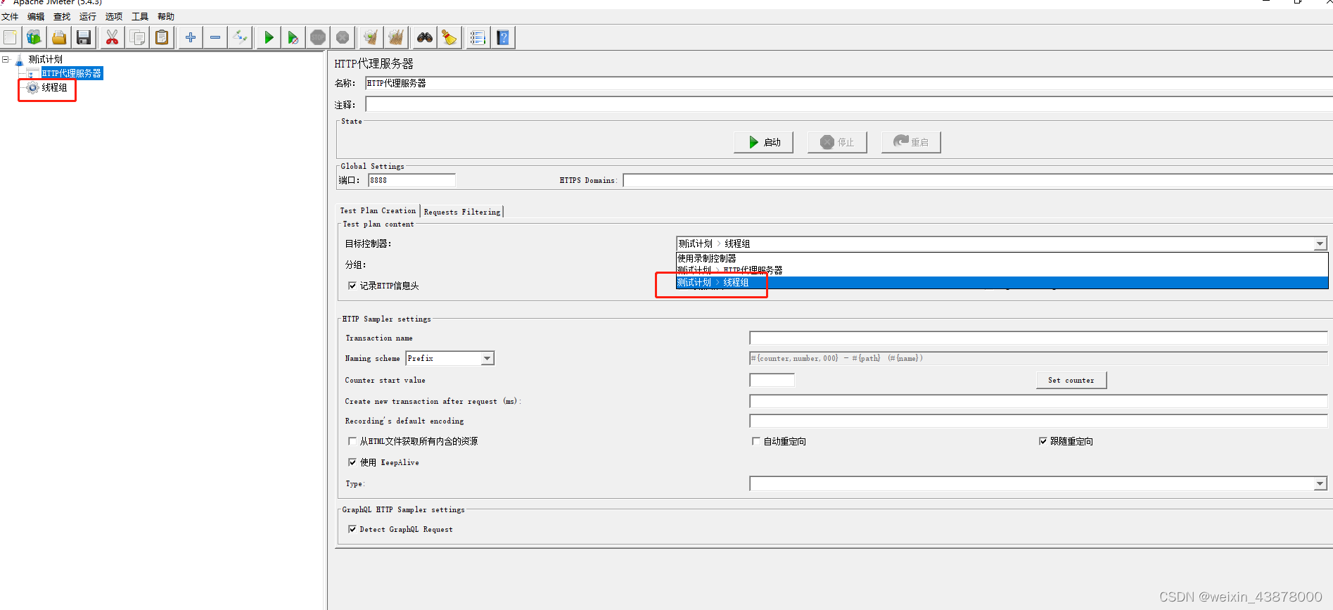This screenshot has width=1333, height=610.
Task: Click the HTTPS Domains input field
Action: click(978, 181)
